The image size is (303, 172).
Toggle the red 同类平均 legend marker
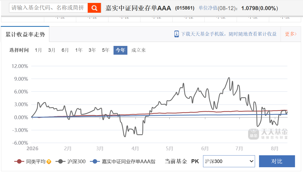tap(19, 161)
